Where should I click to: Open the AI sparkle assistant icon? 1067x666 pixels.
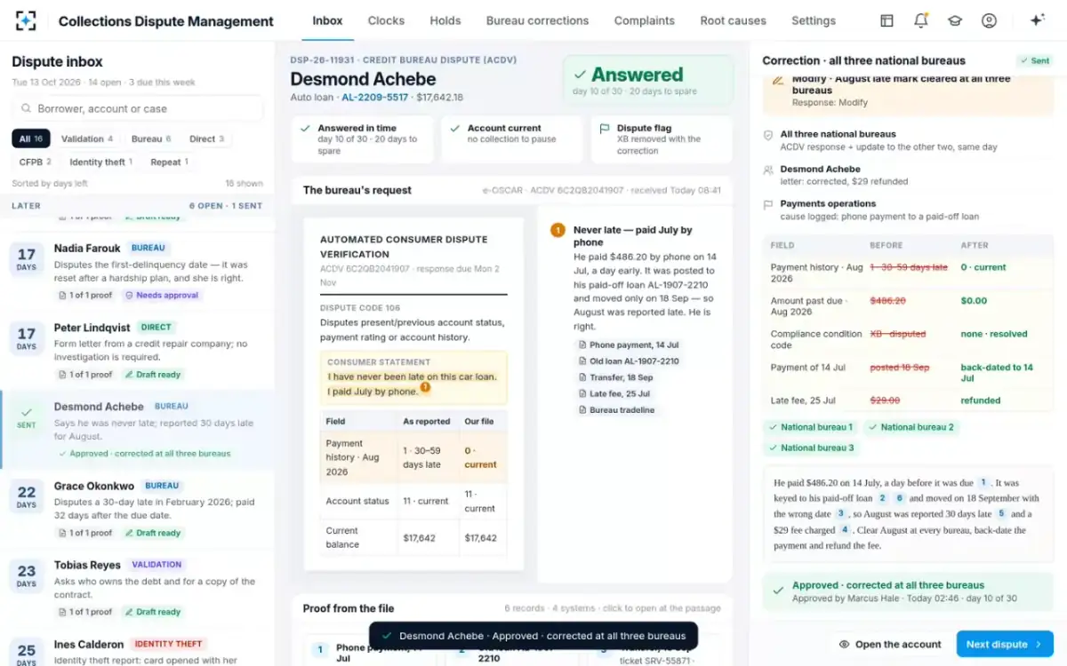1037,20
